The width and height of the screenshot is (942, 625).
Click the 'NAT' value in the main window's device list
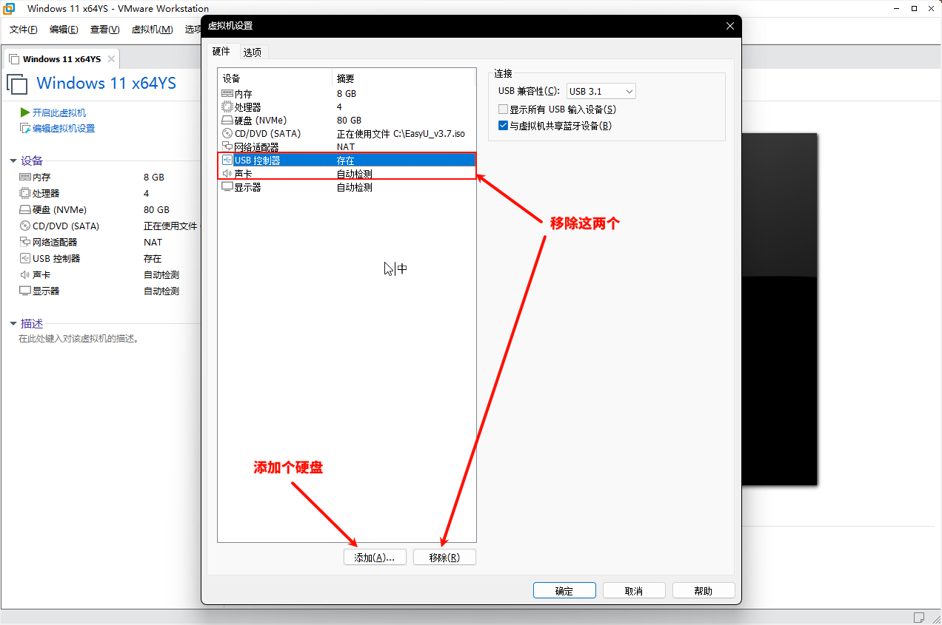coord(153,243)
